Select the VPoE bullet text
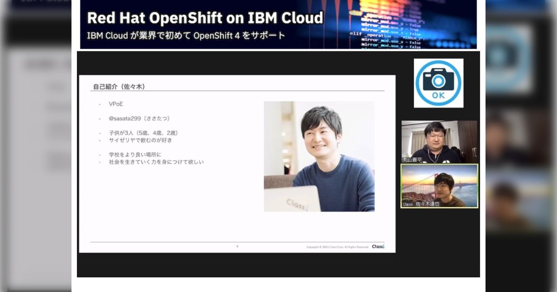 coord(116,104)
